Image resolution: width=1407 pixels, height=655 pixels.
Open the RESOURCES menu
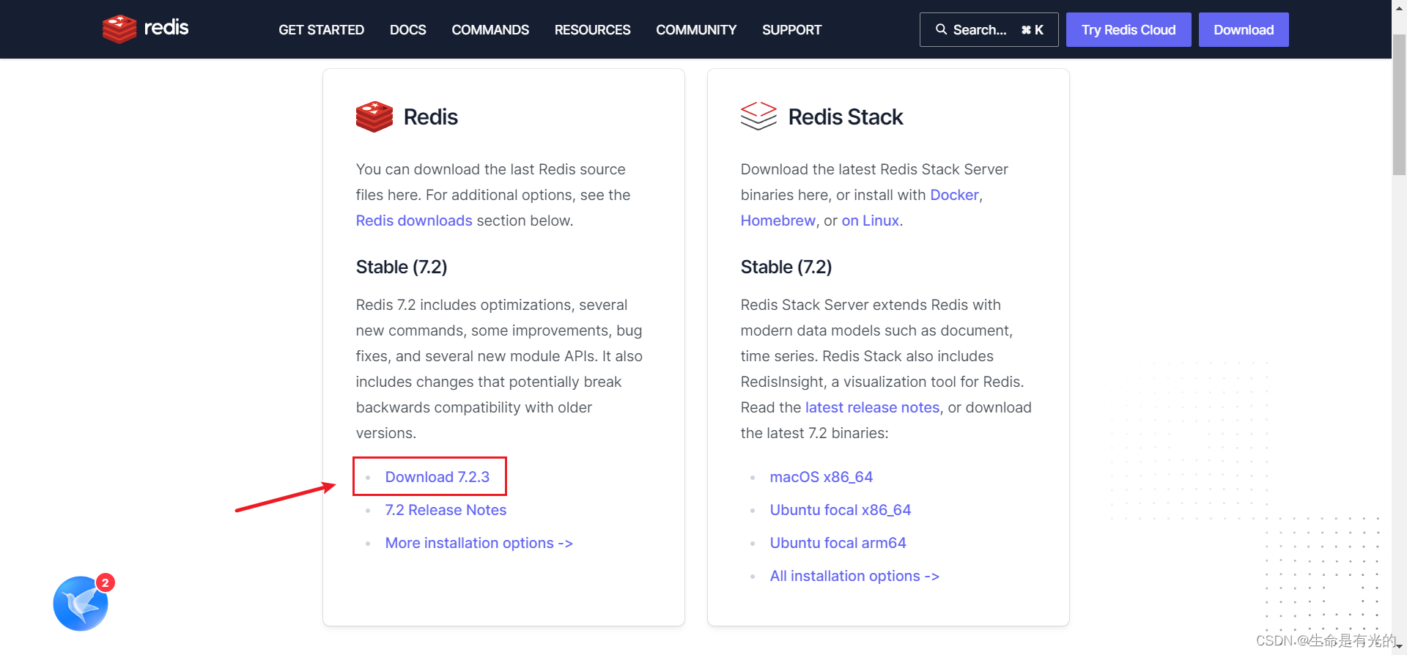592,30
